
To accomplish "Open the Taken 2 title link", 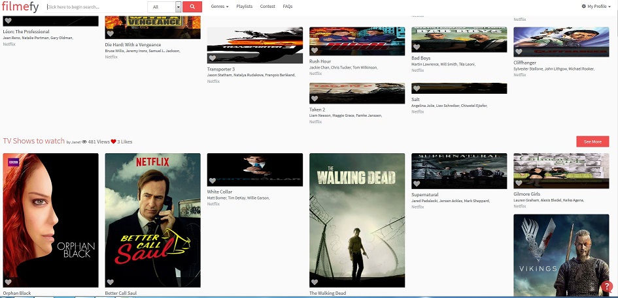I will (317, 110).
